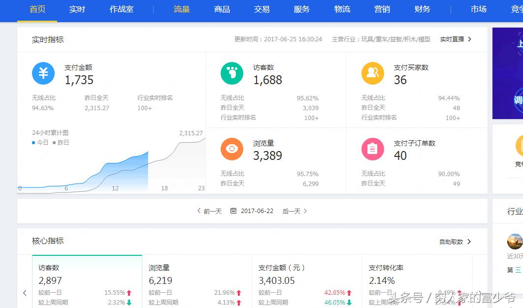Image resolution: width=523 pixels, height=308 pixels.
Task: Expand 自助取数 using its arrow
Action: (x=468, y=242)
